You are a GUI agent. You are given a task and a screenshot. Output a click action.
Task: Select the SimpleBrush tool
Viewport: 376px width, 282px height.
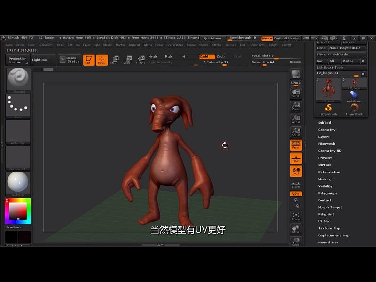328,110
